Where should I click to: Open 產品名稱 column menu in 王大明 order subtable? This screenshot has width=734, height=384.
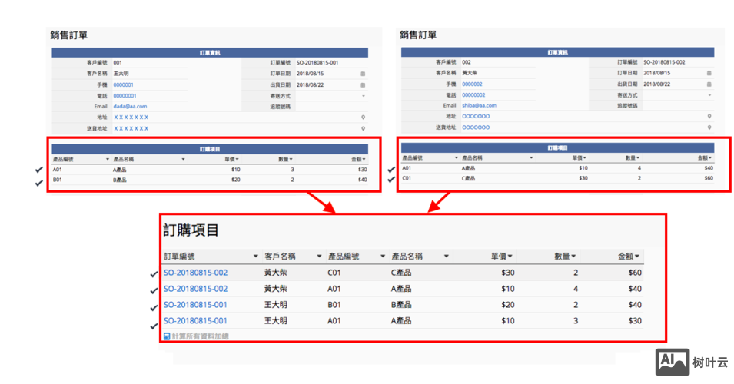183,160
